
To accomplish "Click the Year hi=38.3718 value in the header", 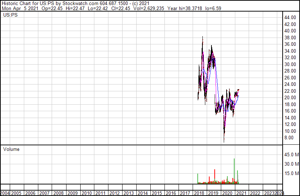I will click(x=185, y=8).
